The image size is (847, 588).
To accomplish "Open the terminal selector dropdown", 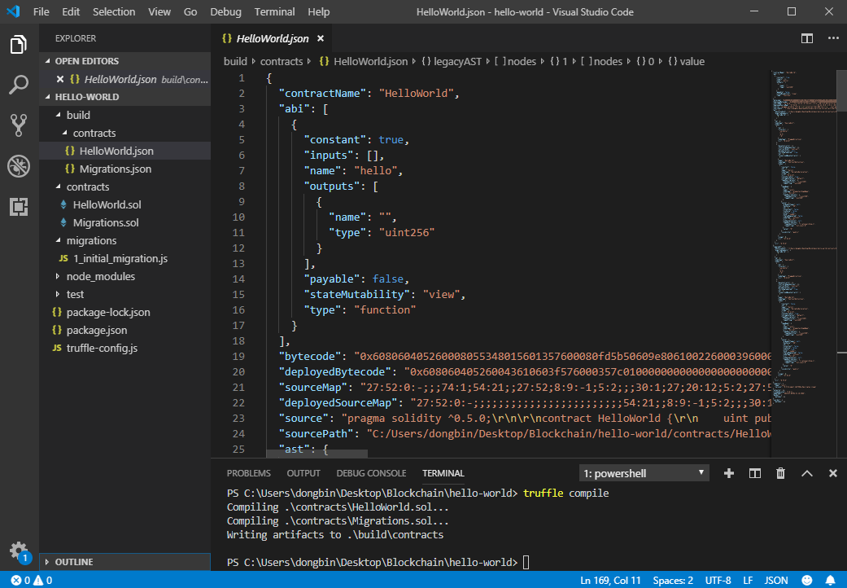I will 644,473.
